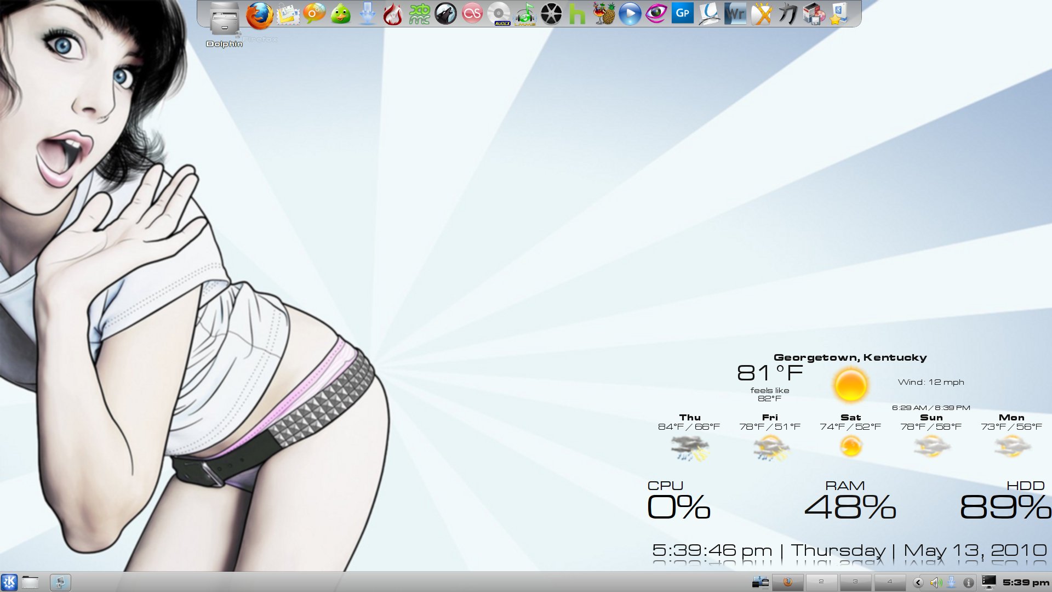Viewport: 1052px width, 592px height.
Task: Click the blue download tray icon
Action: coord(952,582)
